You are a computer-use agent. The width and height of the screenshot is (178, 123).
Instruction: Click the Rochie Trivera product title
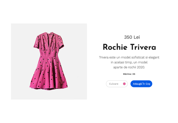(x=129, y=47)
